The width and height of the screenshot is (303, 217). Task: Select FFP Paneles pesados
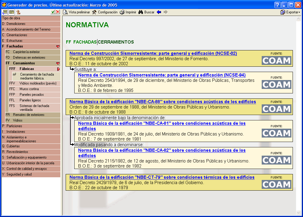34,95
